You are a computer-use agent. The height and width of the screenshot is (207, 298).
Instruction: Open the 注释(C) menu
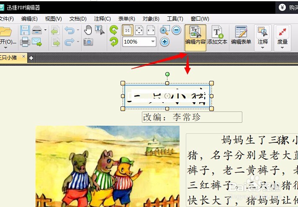point(102,19)
